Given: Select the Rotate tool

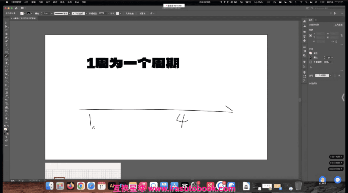Looking at the screenshot, I should 6,67.
